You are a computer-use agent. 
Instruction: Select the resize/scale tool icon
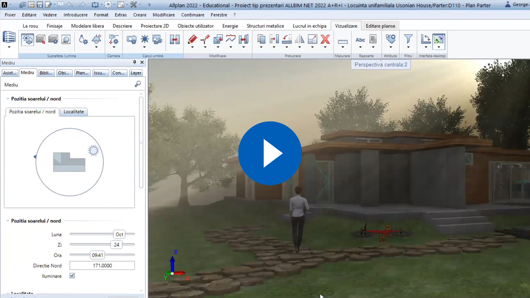312,39
